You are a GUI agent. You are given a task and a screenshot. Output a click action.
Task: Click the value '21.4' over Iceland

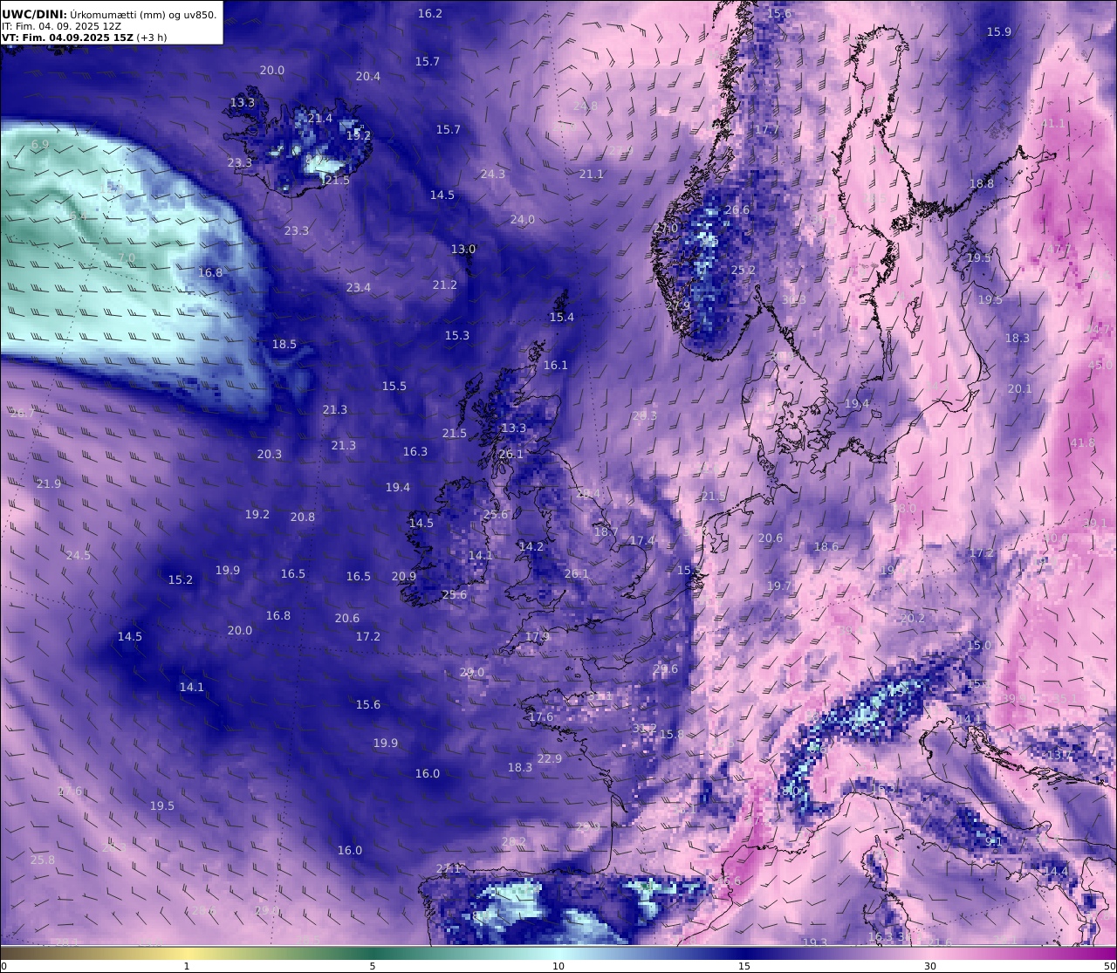pyautogui.click(x=319, y=118)
